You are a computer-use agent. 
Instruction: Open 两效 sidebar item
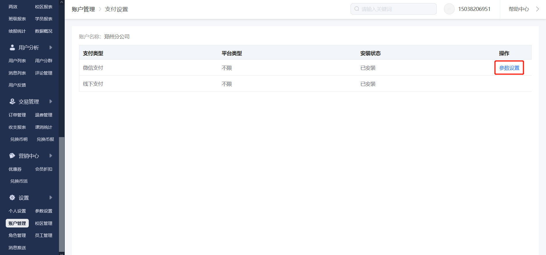click(x=13, y=7)
